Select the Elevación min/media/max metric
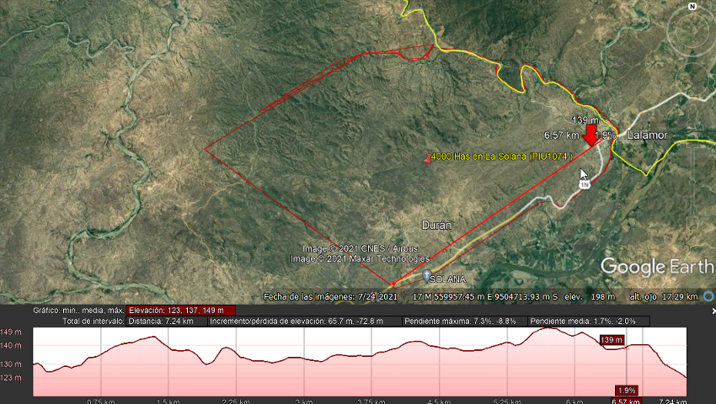The height and width of the screenshot is (404, 716). click(x=182, y=310)
